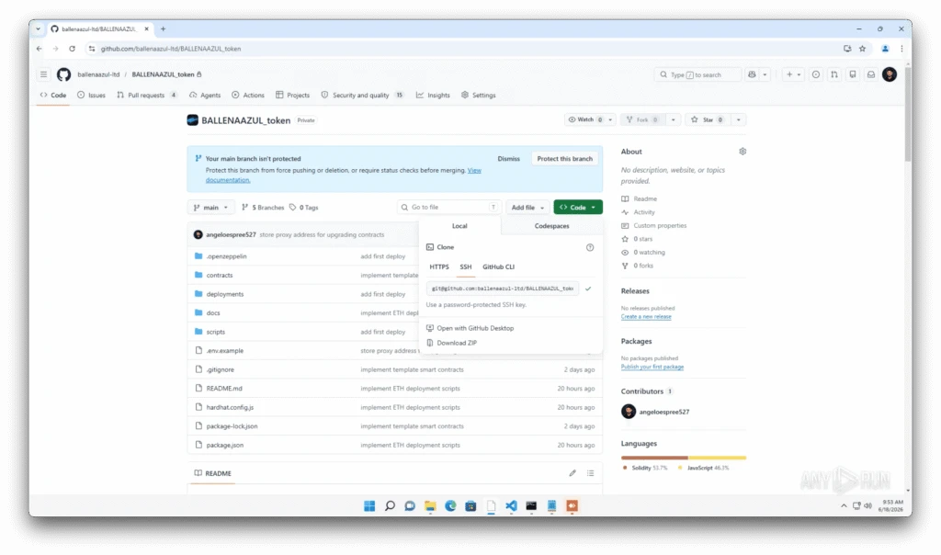
Task: Open Copilot chat from header icon
Action: click(752, 74)
